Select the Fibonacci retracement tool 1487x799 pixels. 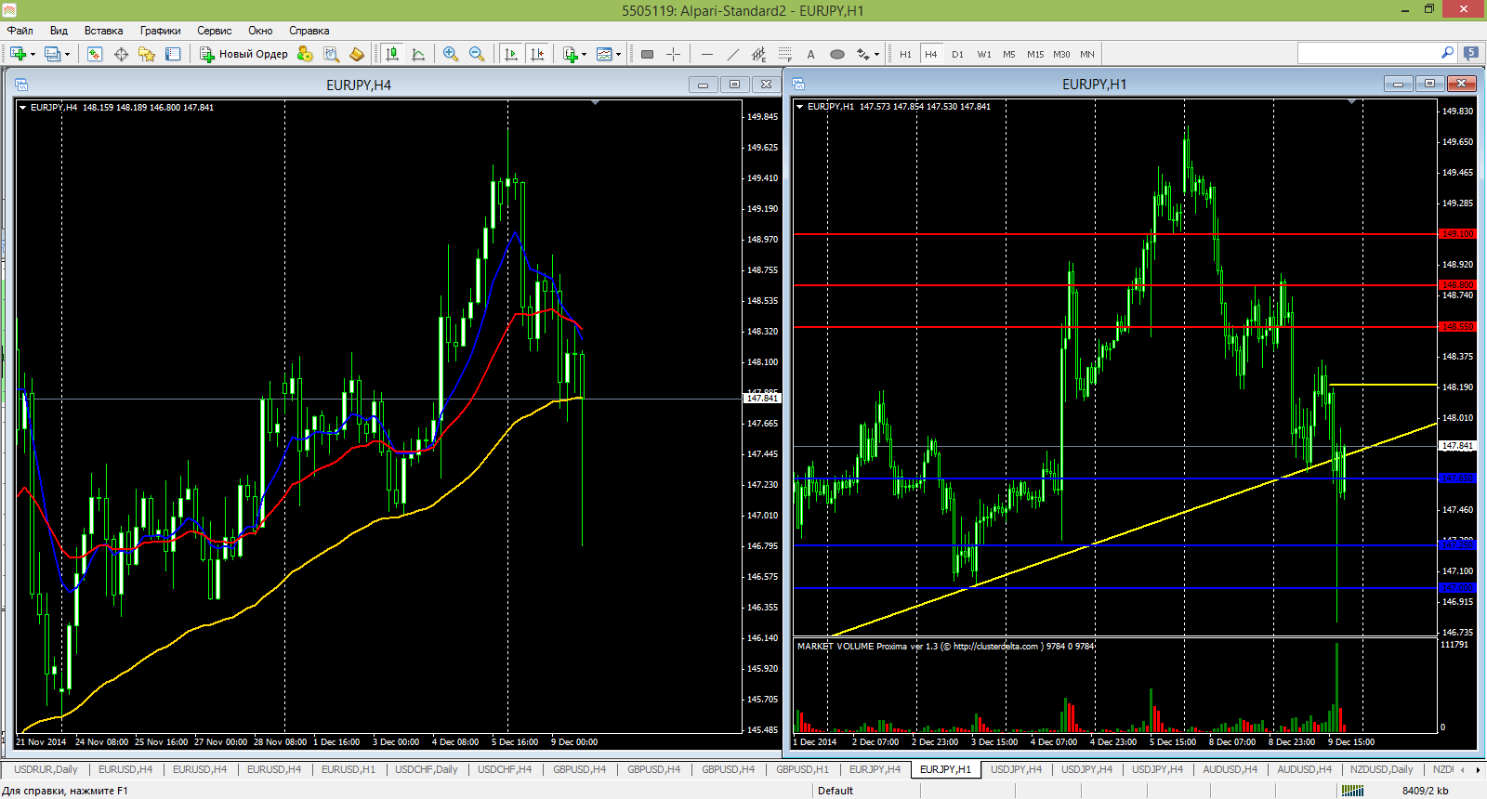click(x=785, y=54)
